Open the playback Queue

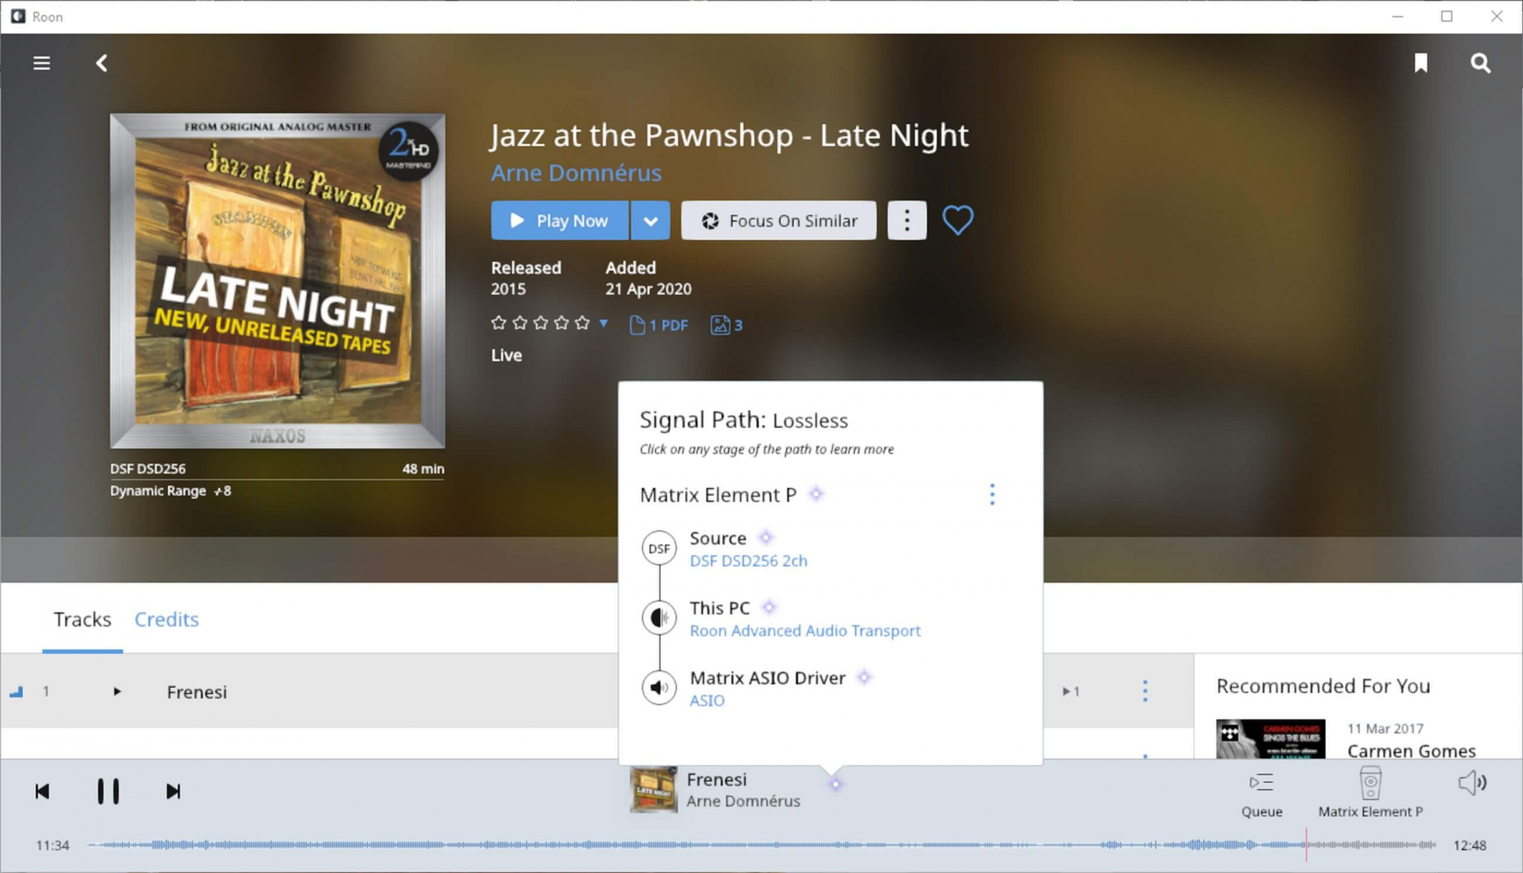(1262, 795)
